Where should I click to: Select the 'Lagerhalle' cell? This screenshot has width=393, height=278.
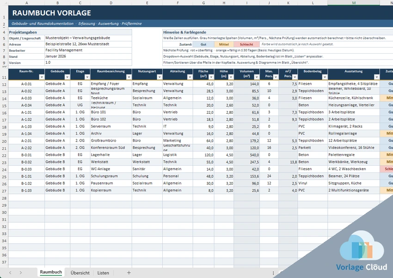tap(111, 155)
